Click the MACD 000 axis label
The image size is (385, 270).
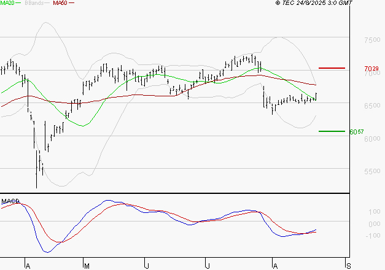click(374, 224)
